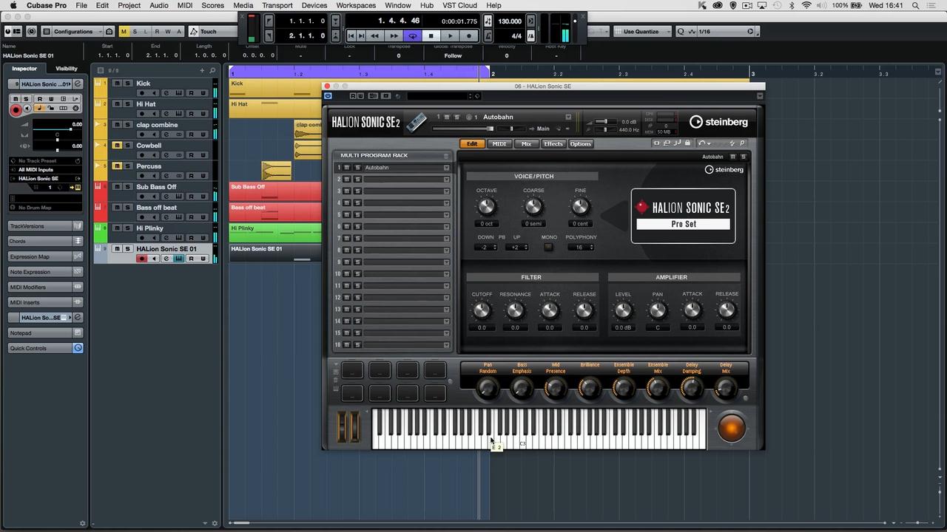Toggle inspector record enable button
Image resolution: width=947 pixels, height=532 pixels.
(x=16, y=109)
